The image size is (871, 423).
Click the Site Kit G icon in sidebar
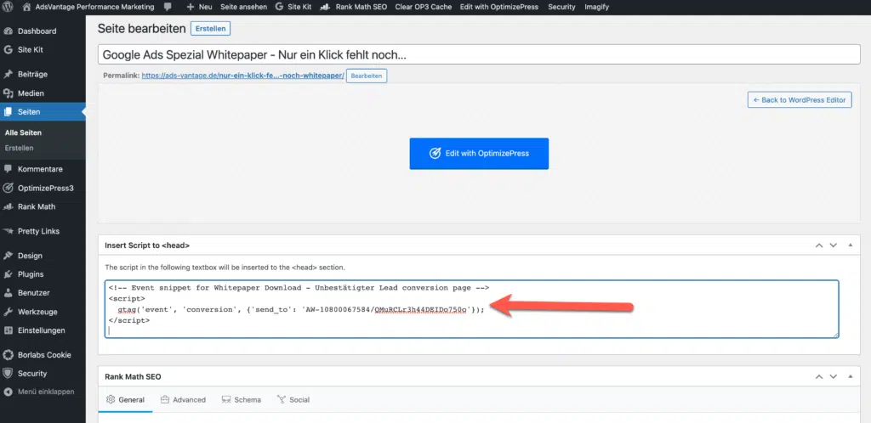pos(8,49)
